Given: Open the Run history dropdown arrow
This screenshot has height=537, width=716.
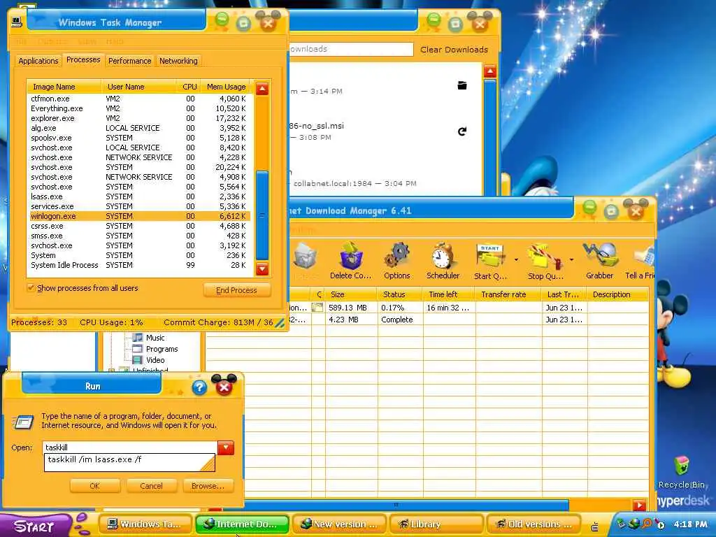Looking at the screenshot, I should (x=226, y=447).
